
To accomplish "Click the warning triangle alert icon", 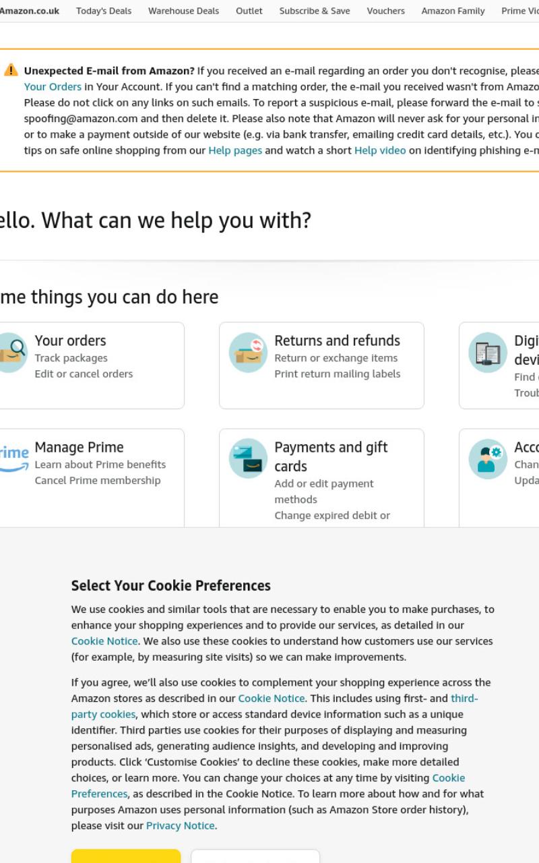I will point(11,70).
